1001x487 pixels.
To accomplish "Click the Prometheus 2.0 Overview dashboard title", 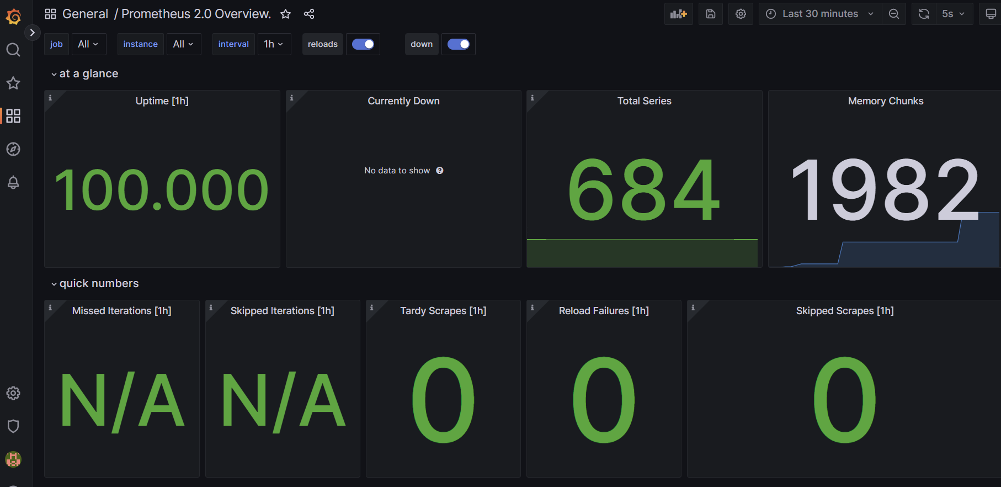I will tap(196, 14).
